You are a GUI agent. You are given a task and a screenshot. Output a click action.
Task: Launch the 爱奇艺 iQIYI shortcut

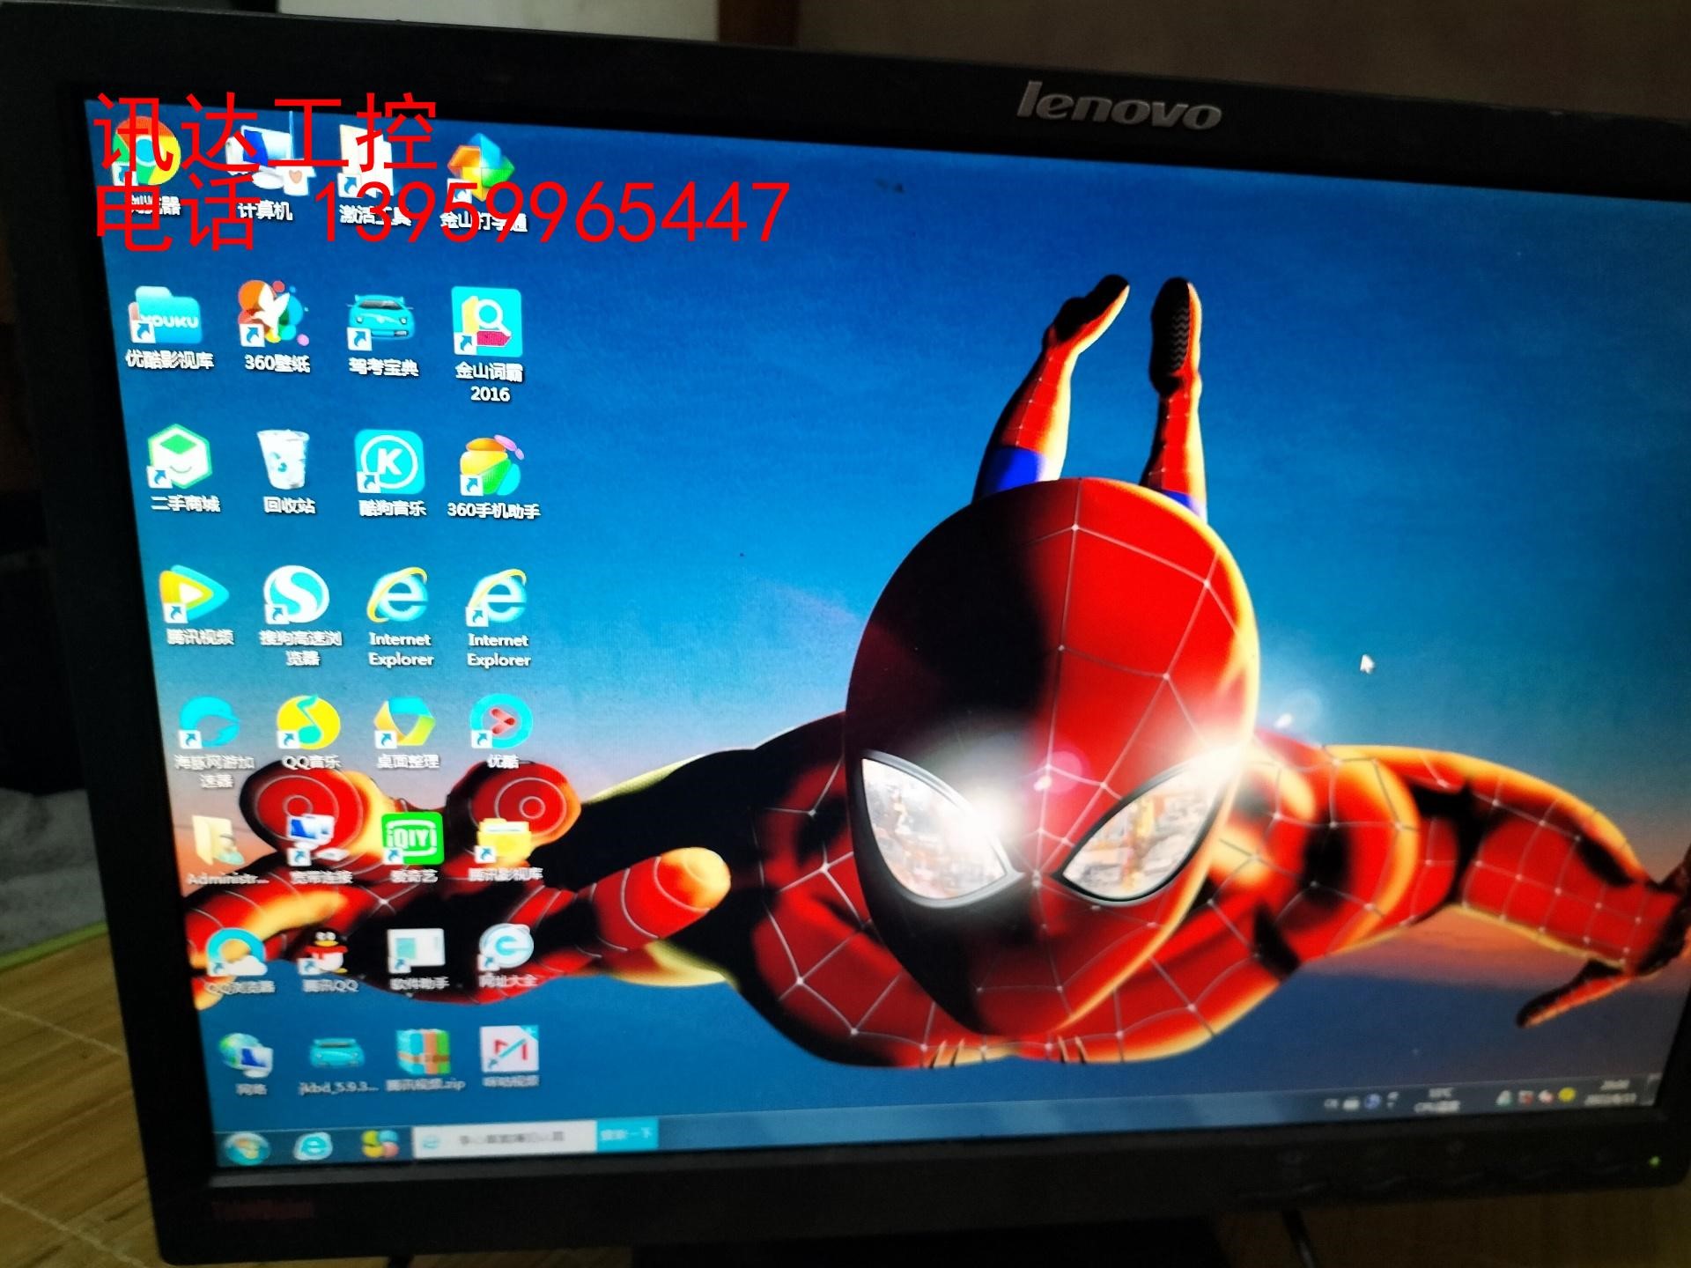point(412,847)
